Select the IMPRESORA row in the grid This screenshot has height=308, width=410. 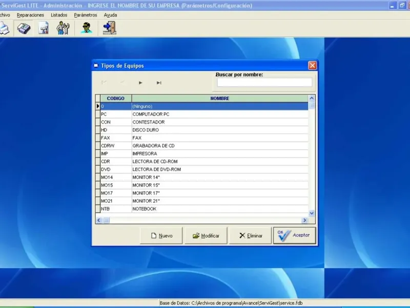(x=145, y=153)
